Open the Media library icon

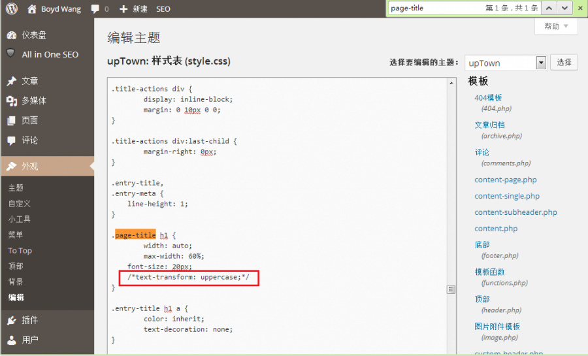pos(11,101)
